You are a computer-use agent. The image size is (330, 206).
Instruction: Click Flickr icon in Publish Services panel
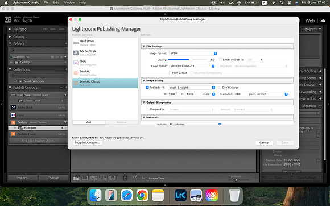(x=13, y=115)
